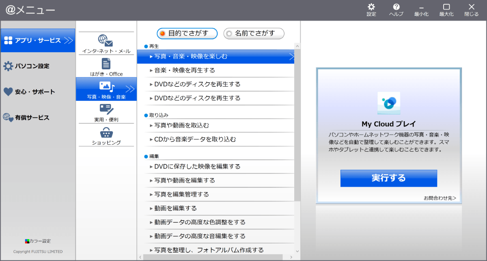
Task: Expand 写真や動画を取込む list item
Action: [182, 126]
